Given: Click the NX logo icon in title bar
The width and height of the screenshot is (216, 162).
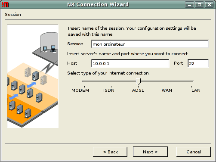Looking at the screenshot, I should (5, 5).
